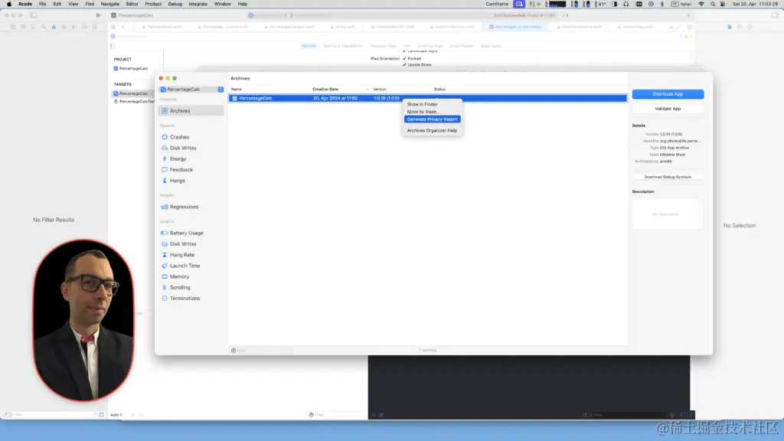
Task: Open Spotlight search in menu bar
Action: [x=713, y=4]
